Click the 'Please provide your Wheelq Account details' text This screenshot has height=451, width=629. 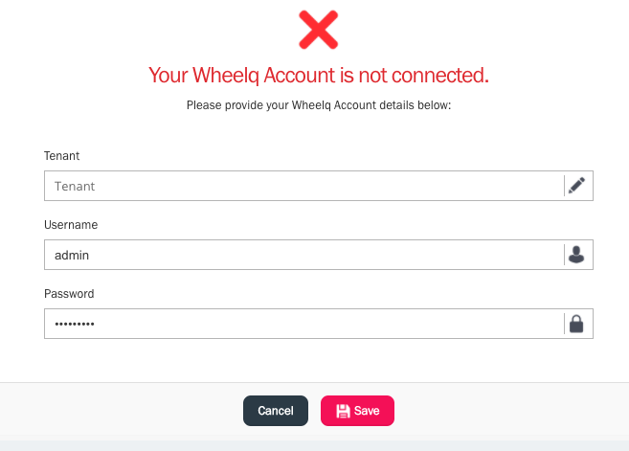[x=319, y=105]
